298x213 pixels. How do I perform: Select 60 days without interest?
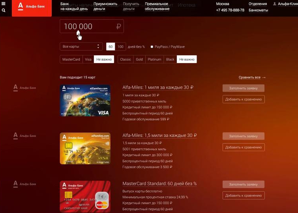pos(111,47)
